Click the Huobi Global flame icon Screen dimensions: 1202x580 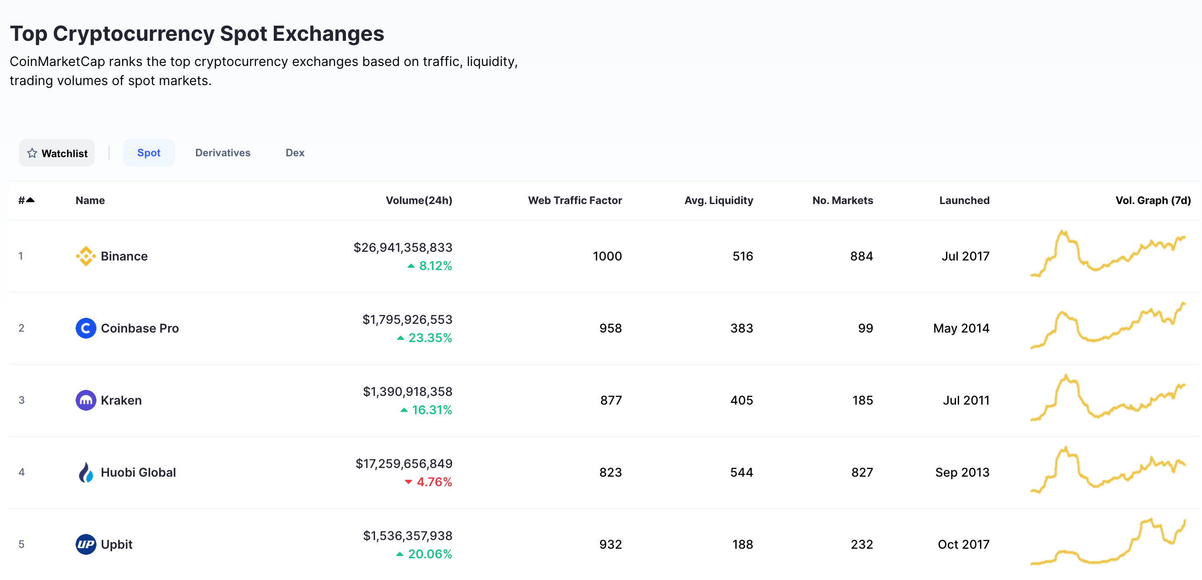tap(85, 472)
